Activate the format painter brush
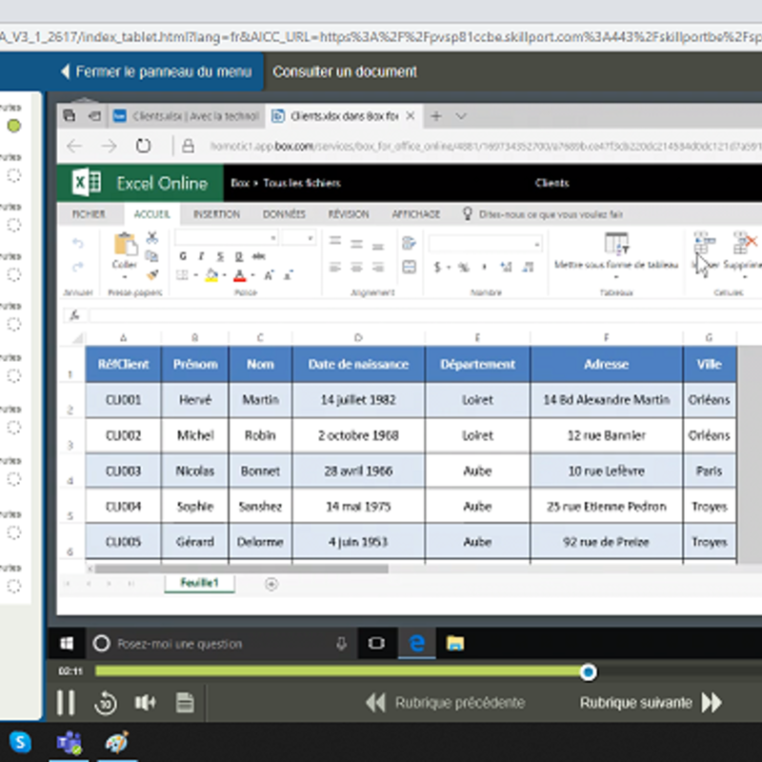 [x=152, y=275]
